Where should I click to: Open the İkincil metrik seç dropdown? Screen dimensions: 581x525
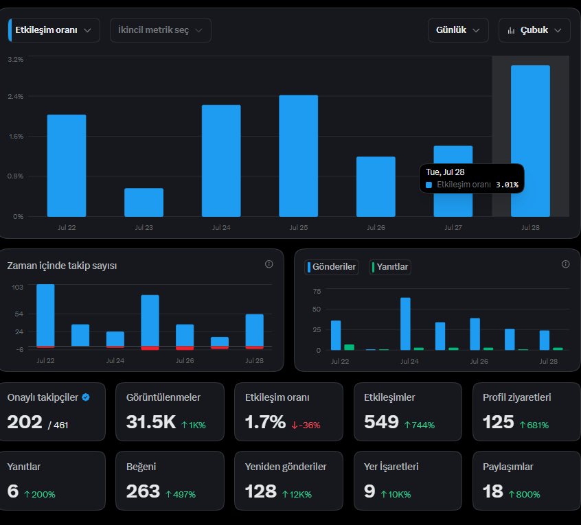point(161,30)
